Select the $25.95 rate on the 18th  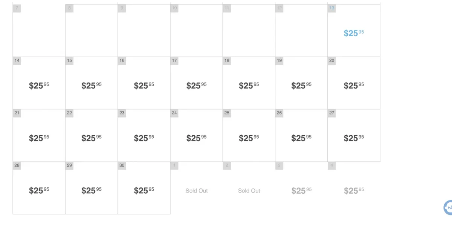[x=249, y=86]
